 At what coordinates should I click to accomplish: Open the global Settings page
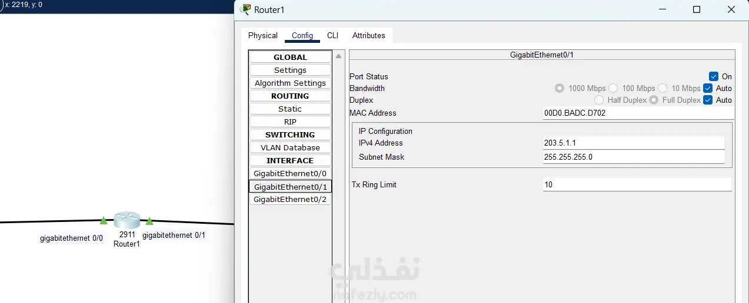290,70
